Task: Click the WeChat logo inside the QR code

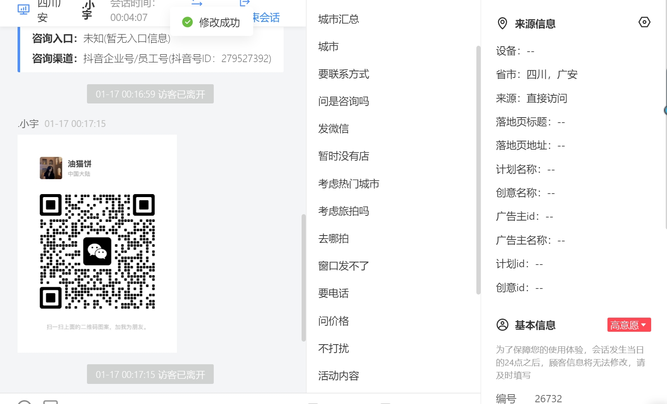Action: pyautogui.click(x=97, y=251)
